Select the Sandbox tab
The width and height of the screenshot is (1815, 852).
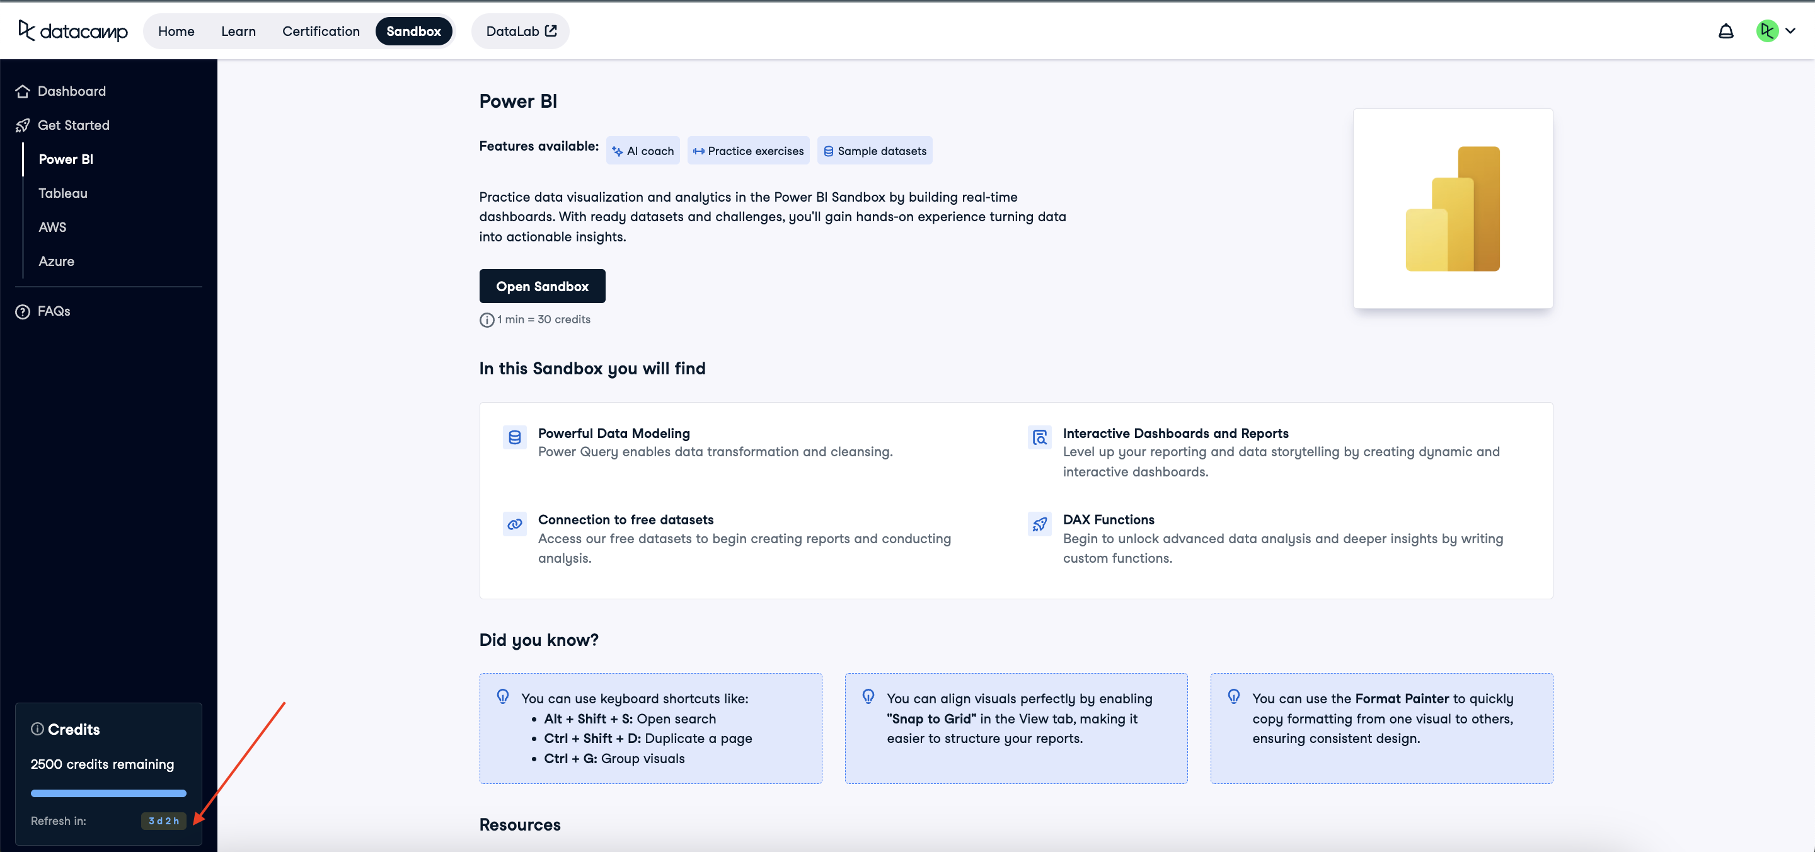pyautogui.click(x=413, y=31)
